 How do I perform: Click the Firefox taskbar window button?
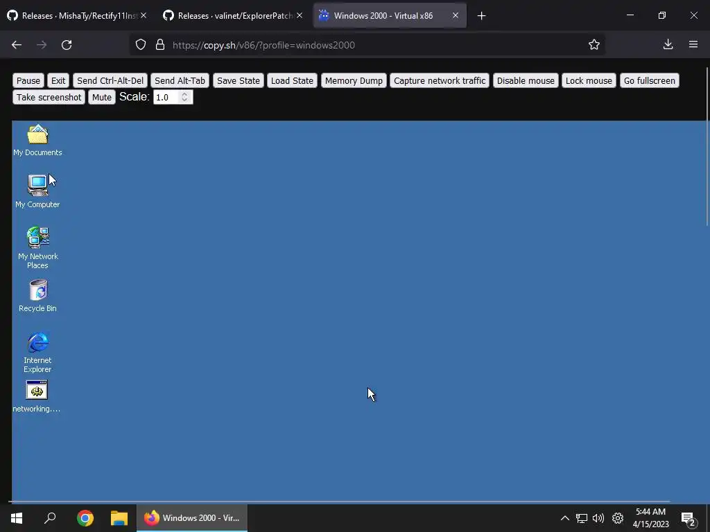point(192,518)
